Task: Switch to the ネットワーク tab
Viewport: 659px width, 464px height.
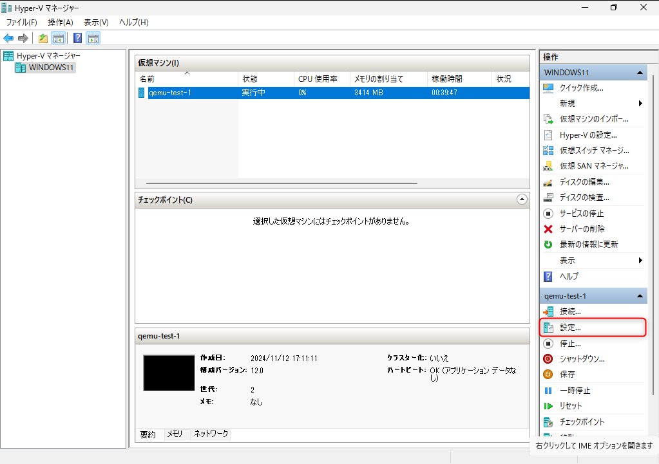Action: [211, 434]
